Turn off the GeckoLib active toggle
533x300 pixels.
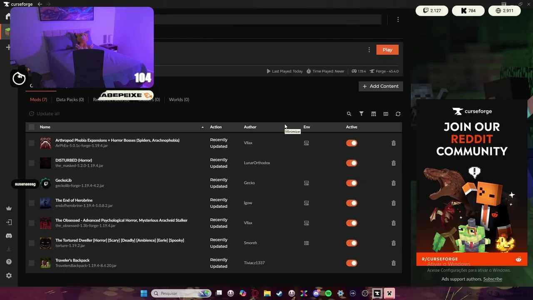(352, 183)
